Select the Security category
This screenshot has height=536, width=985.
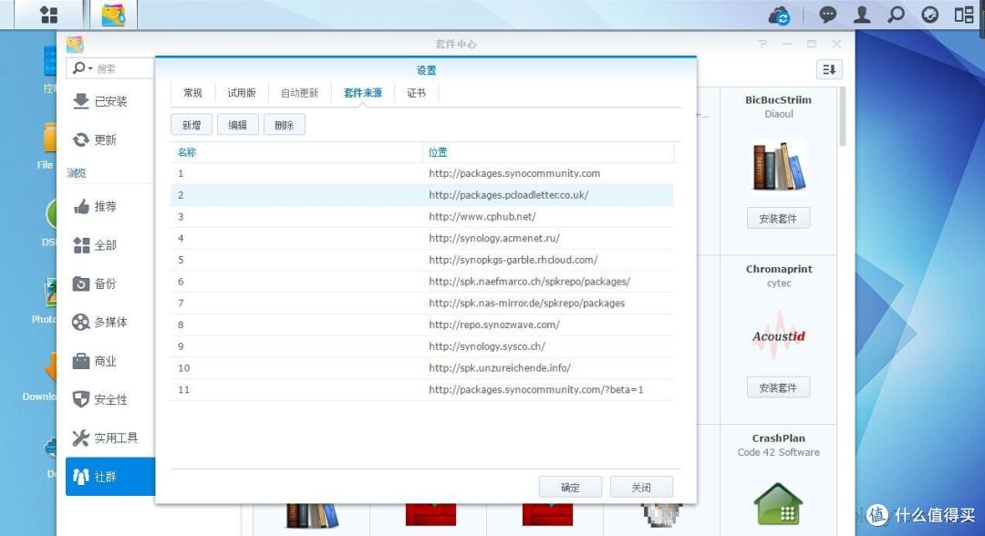click(x=110, y=399)
